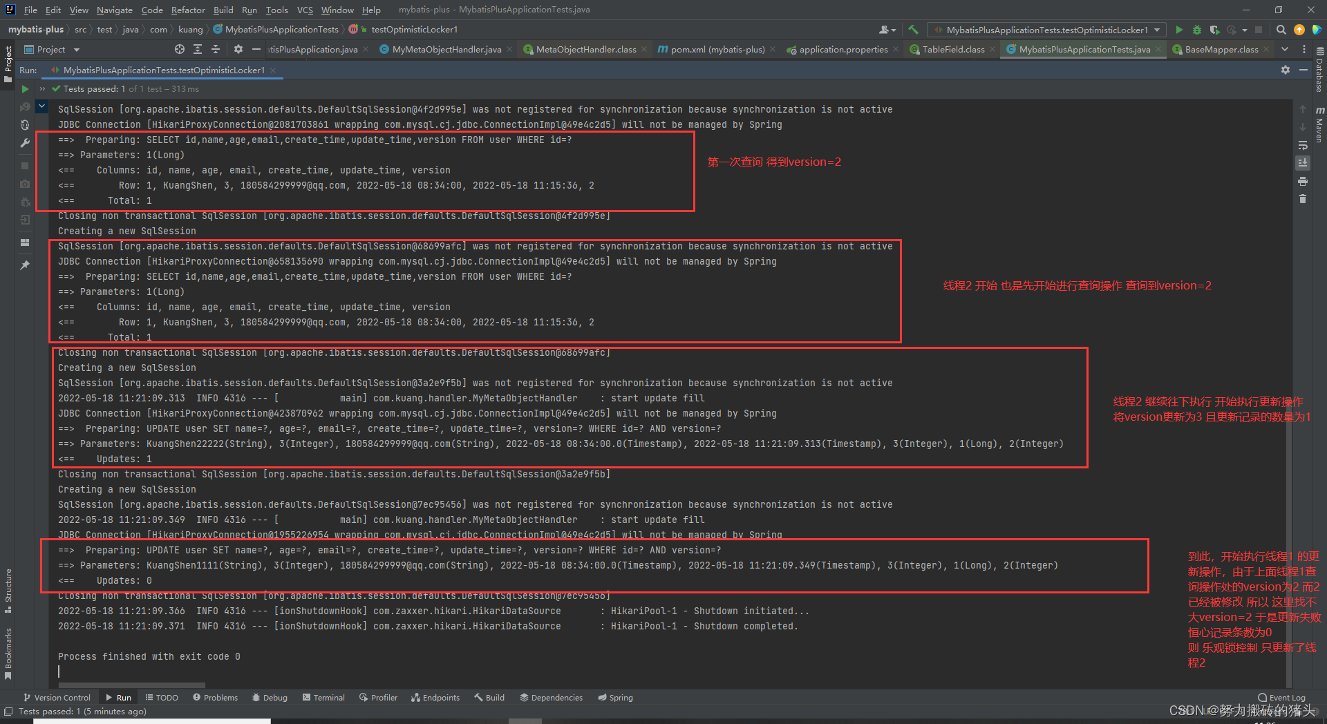1327x724 pixels.
Task: Open the wrench settings icon in Run panel
Action: click(25, 143)
